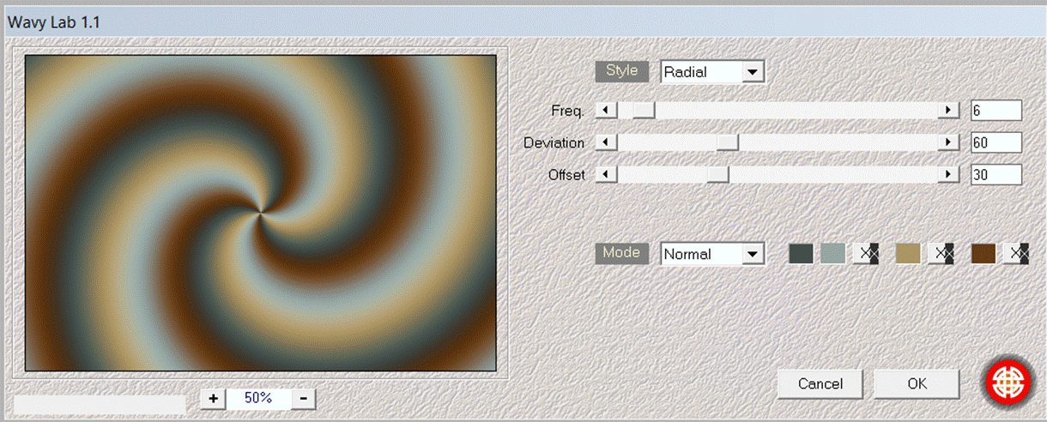Click the dark slate gray color swatch
The height and width of the screenshot is (422, 1047).
801,254
